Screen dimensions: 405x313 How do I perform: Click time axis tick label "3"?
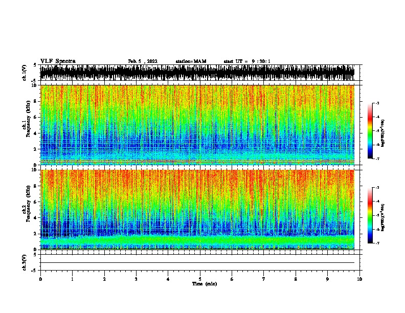click(x=136, y=279)
